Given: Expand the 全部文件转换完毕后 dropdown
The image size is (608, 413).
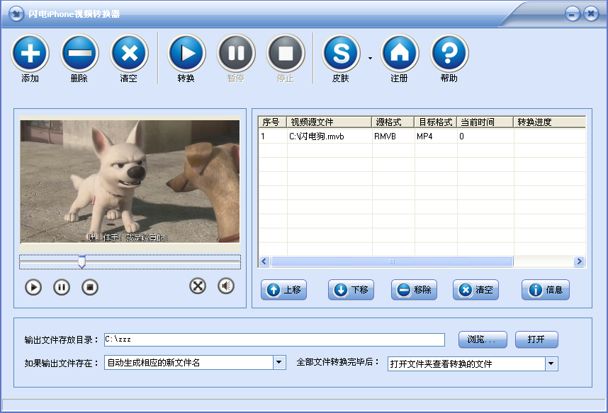Looking at the screenshot, I should 551,363.
